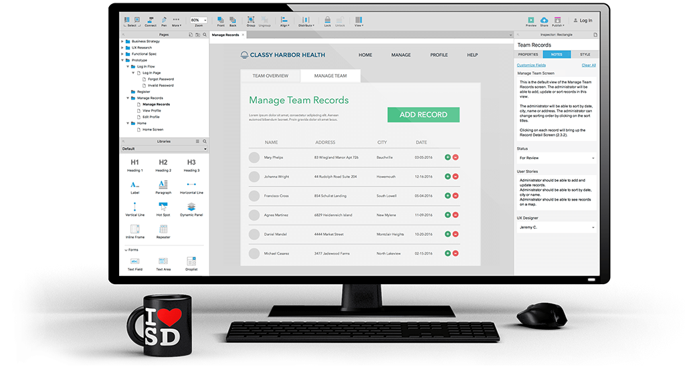Click PROFILE in the canvas navigation
Viewport: 685px width, 371px height.
coord(439,55)
